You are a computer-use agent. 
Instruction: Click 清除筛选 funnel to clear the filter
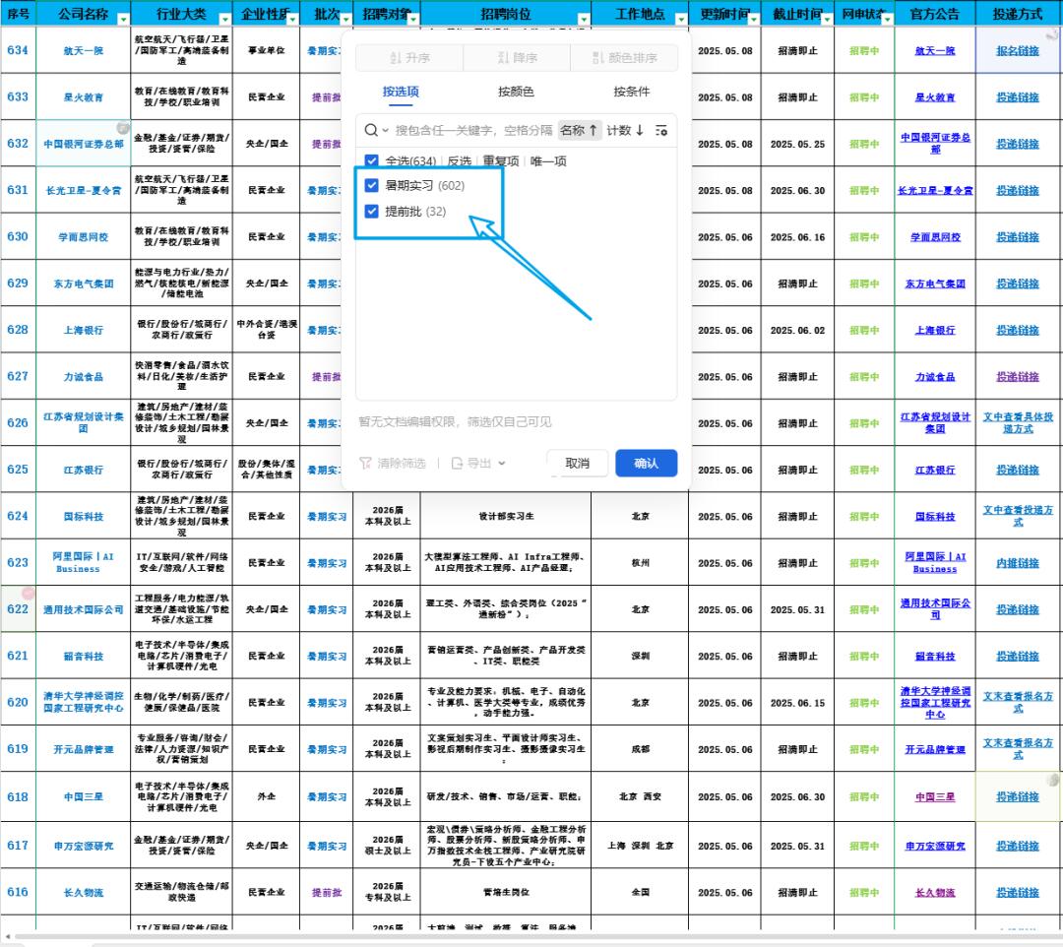393,463
